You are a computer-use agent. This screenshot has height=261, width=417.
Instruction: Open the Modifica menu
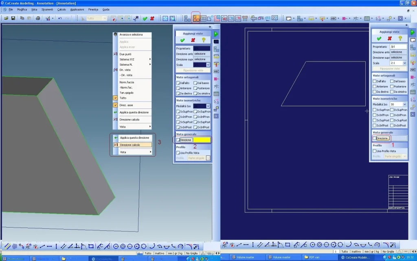point(22,10)
